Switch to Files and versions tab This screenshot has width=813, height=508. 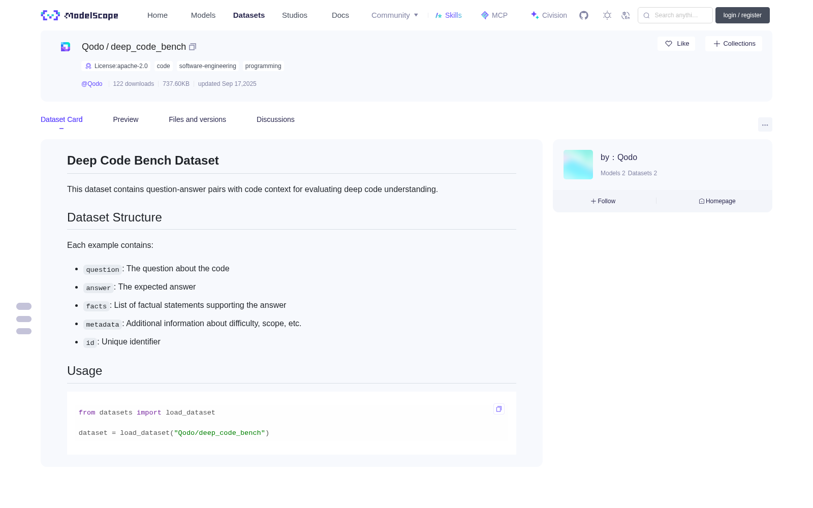click(197, 119)
